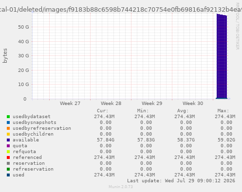Click the 50 G y-axis label
The image size is (242, 192).
[23, 27]
